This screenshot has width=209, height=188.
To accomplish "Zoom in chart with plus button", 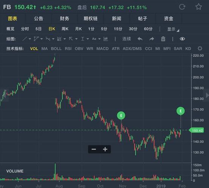I will point(105,149).
